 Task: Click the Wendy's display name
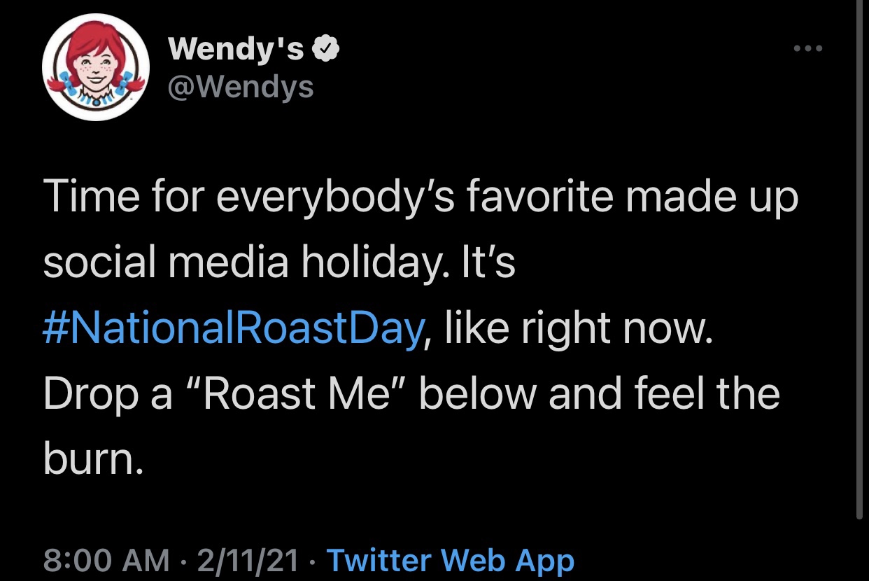[236, 49]
